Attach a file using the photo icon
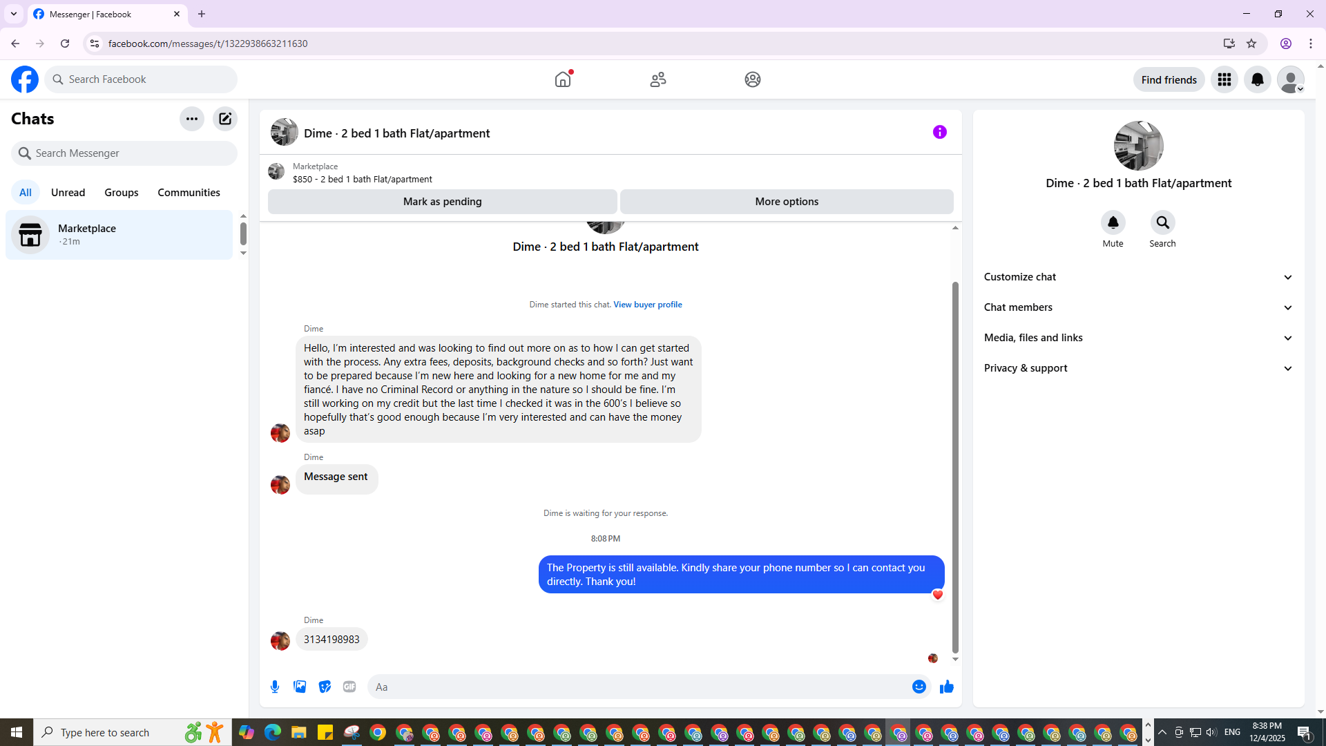The image size is (1326, 746). click(300, 687)
